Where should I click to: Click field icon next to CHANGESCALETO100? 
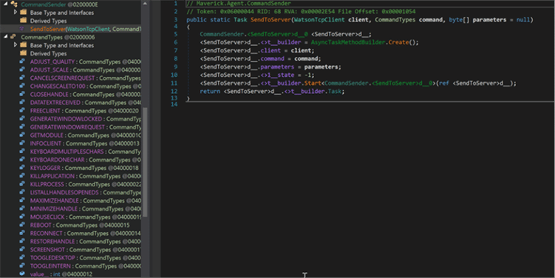coord(22,86)
